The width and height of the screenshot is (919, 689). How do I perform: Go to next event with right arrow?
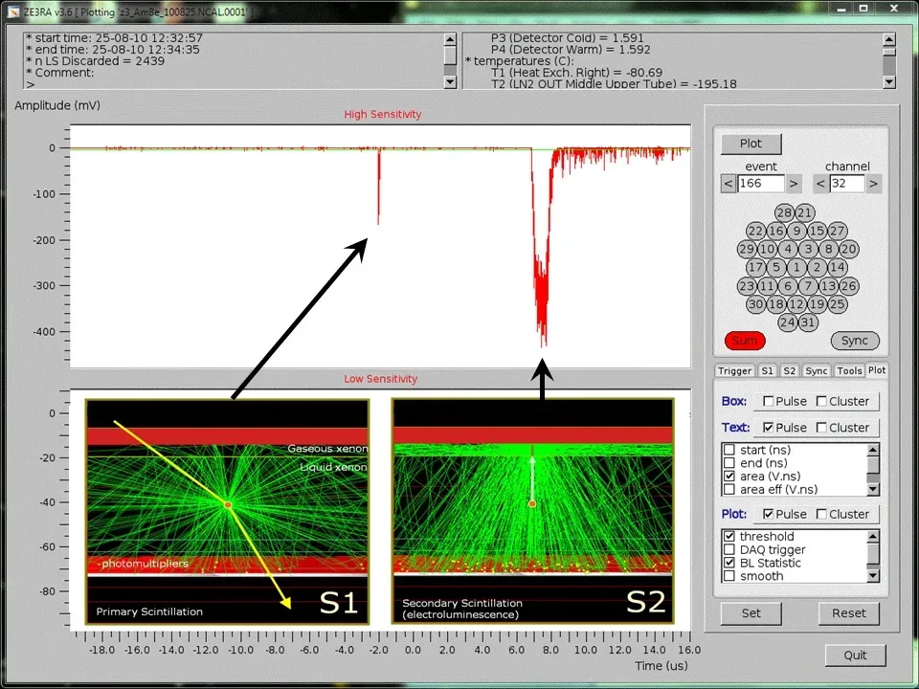point(795,184)
